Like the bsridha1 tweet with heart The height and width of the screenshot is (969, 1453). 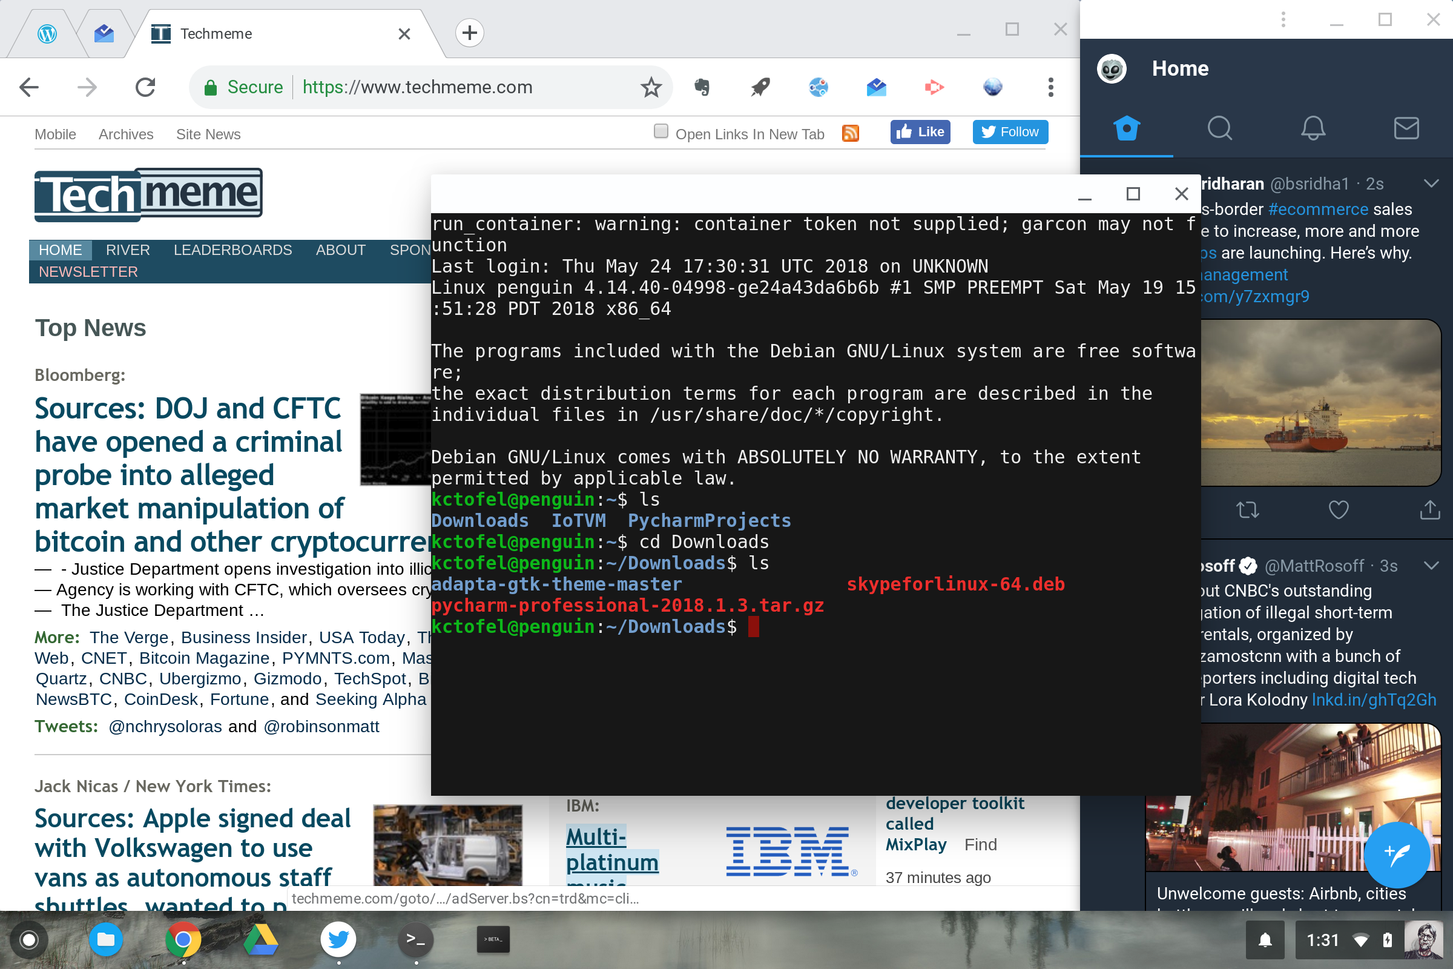click(1338, 510)
